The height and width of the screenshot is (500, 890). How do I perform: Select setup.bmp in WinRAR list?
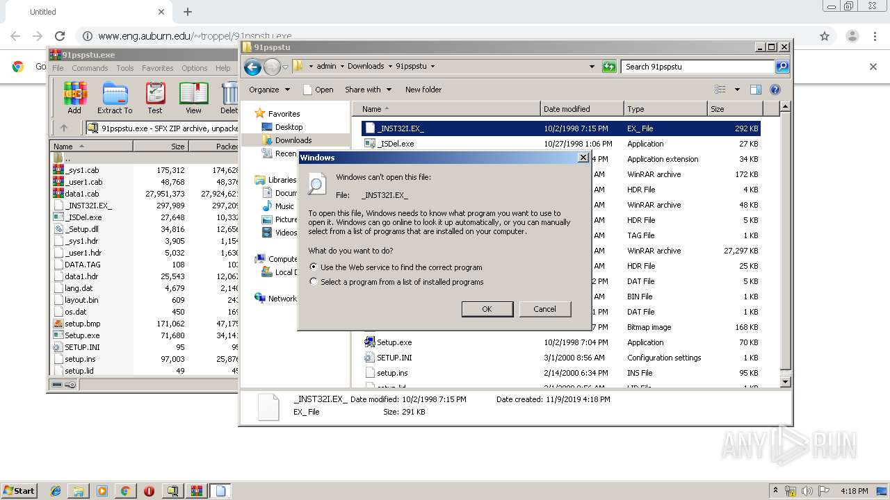pos(82,324)
